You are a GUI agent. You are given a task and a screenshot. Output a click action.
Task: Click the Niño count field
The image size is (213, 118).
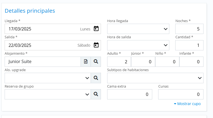point(167,62)
